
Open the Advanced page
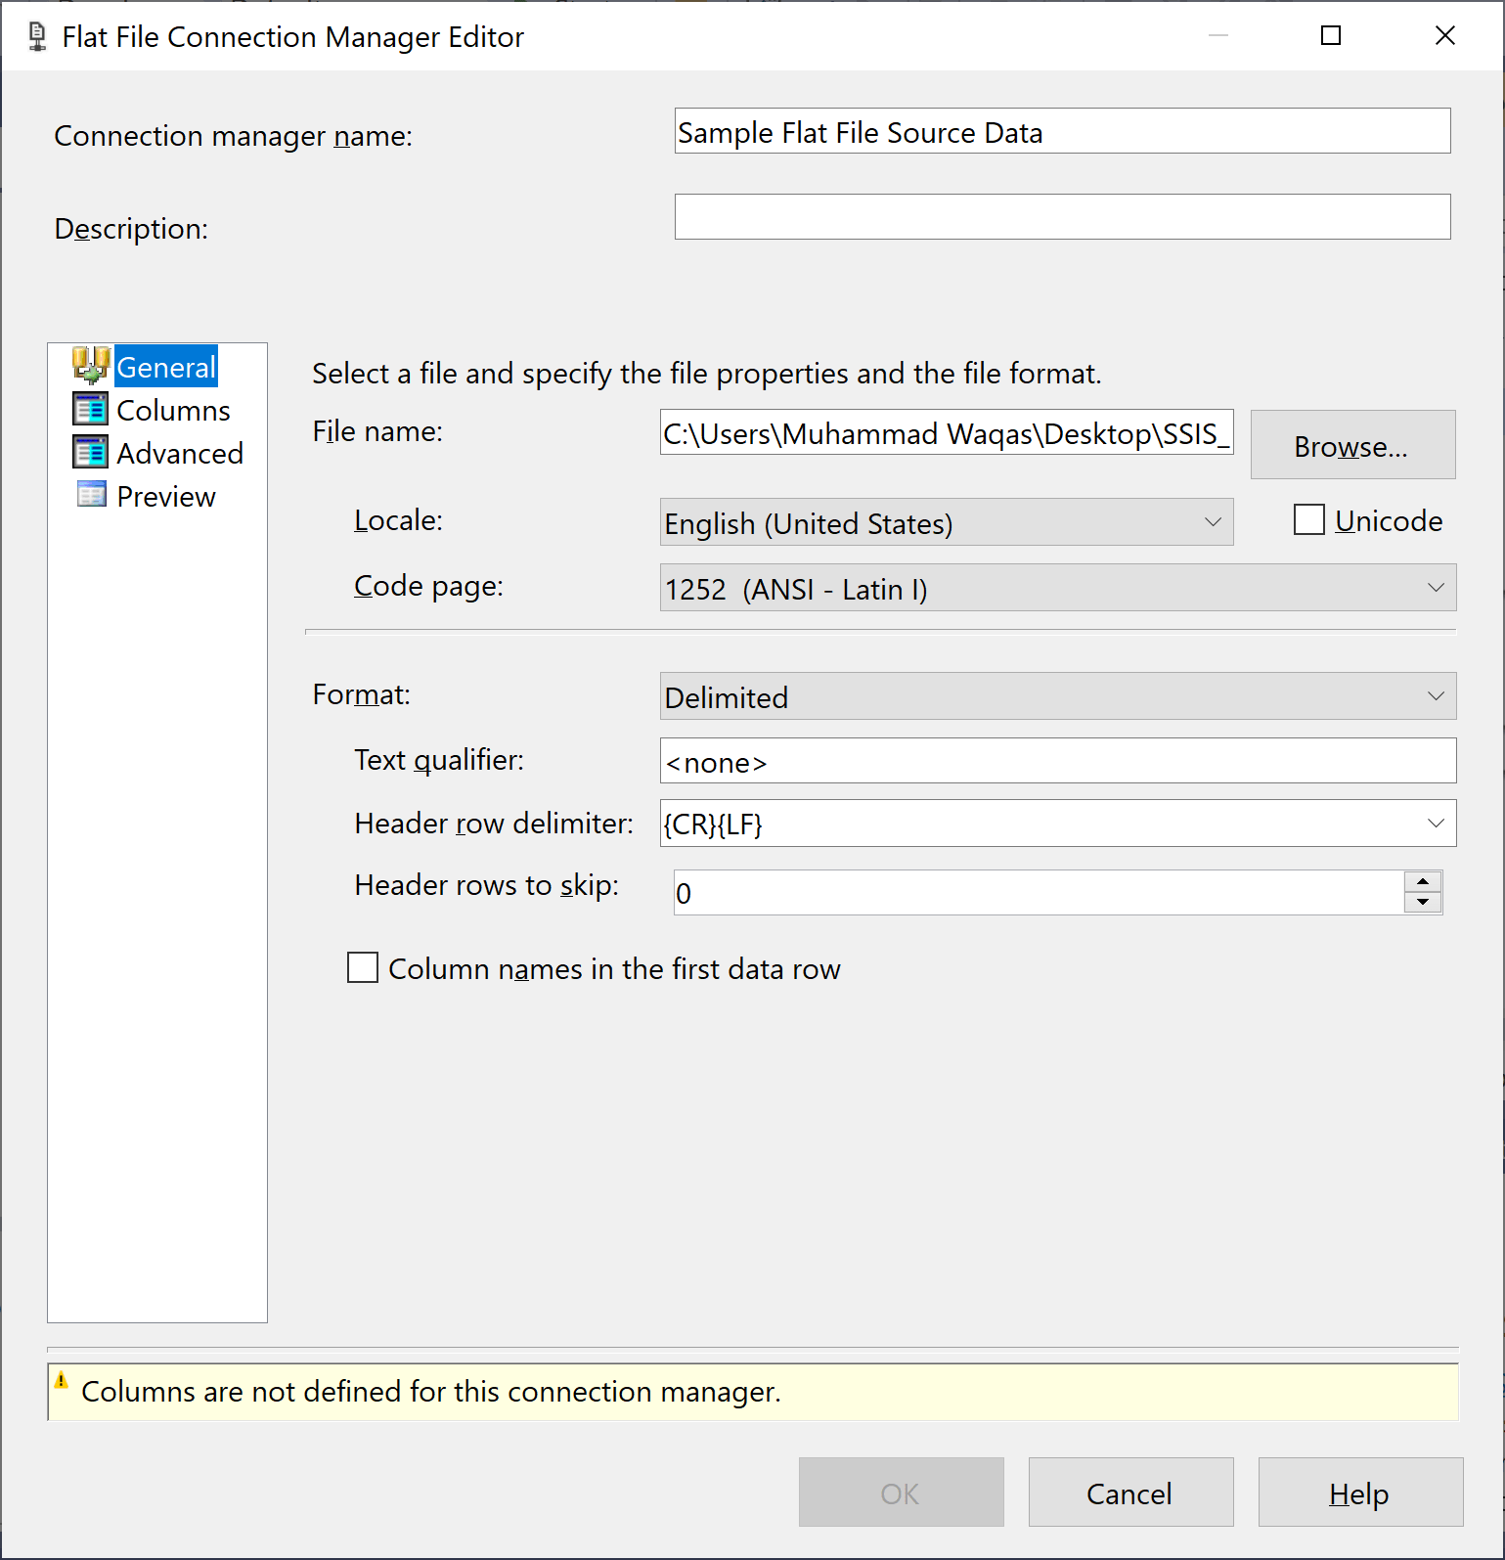(180, 453)
